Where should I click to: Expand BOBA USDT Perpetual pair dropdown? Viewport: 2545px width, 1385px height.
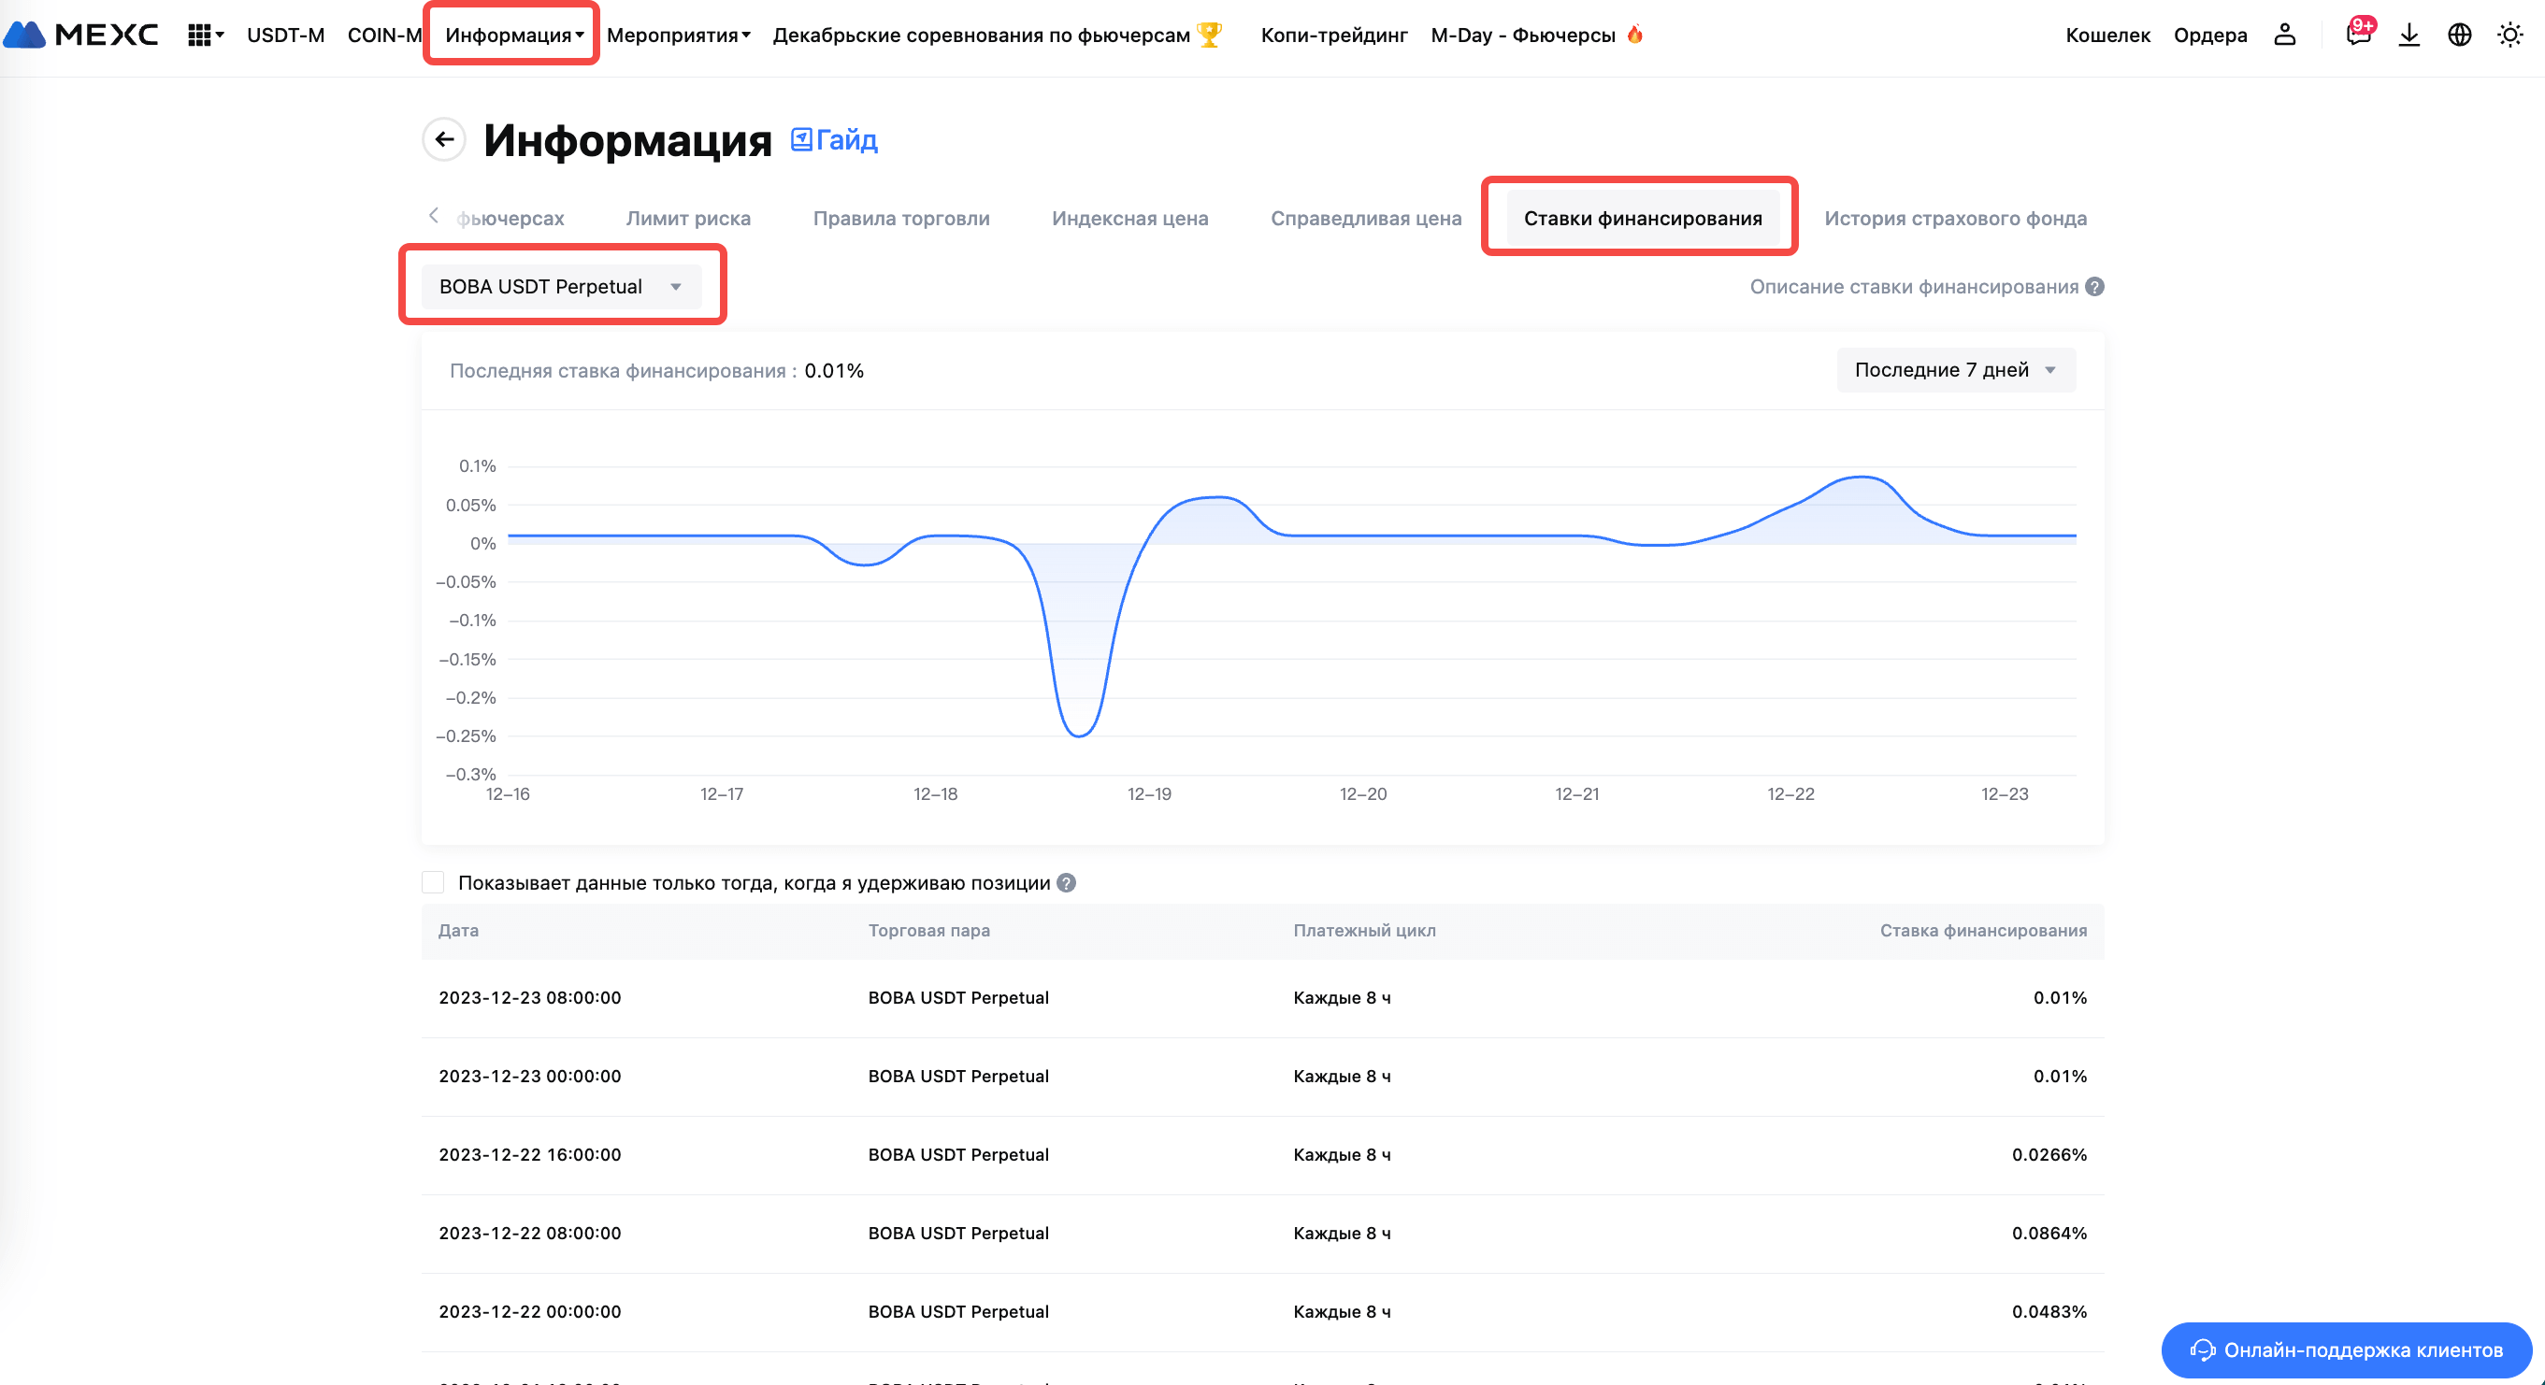pyautogui.click(x=560, y=286)
